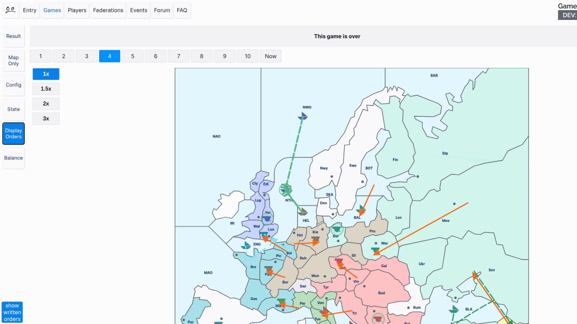The image size is (577, 324).
Task: Open the Entry menu item
Action: pyautogui.click(x=30, y=10)
